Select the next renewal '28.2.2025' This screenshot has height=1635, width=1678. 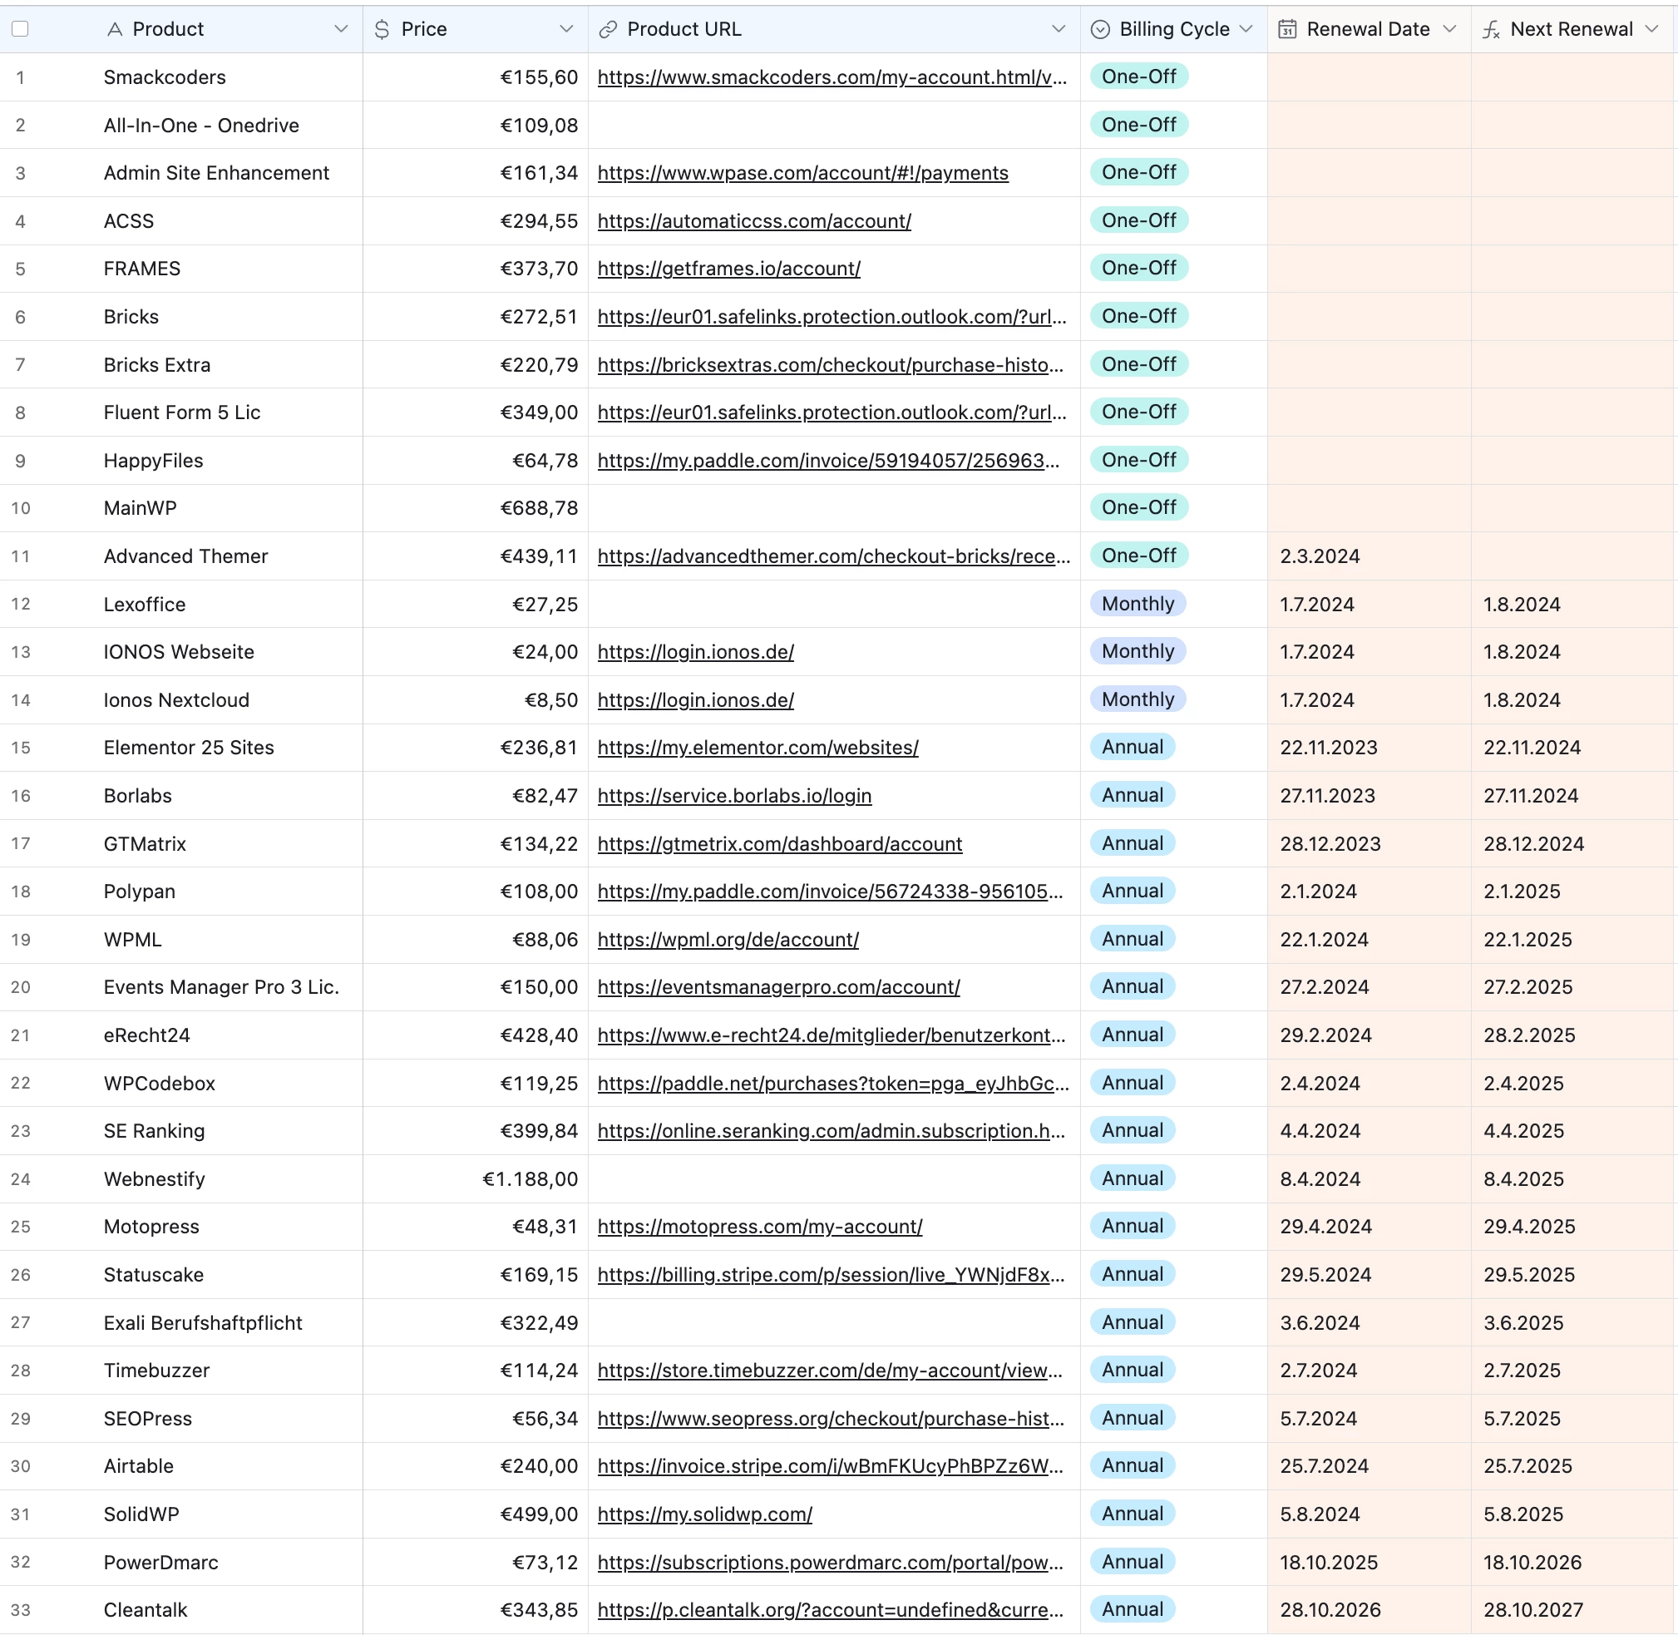[x=1573, y=1035]
